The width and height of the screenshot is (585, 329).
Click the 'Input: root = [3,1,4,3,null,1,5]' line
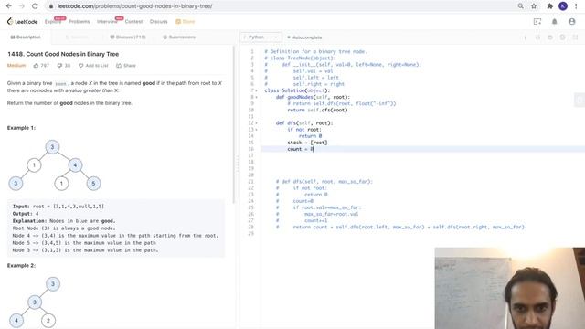tap(58, 207)
